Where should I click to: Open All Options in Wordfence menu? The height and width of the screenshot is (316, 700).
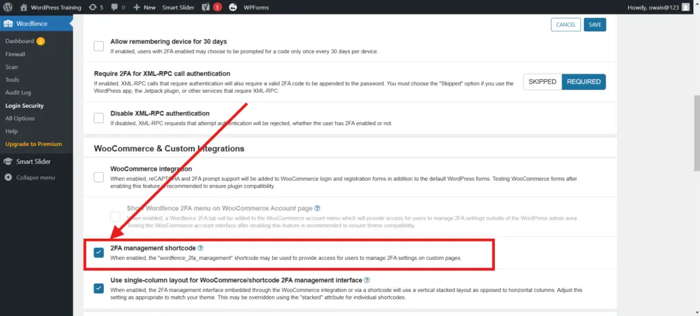(x=20, y=119)
